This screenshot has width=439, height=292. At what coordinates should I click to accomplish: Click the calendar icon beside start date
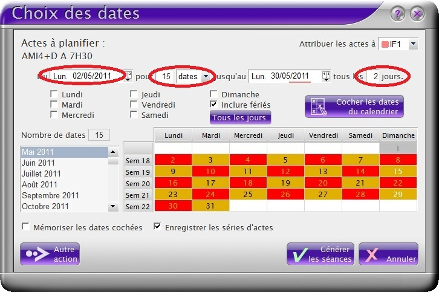[x=128, y=76]
